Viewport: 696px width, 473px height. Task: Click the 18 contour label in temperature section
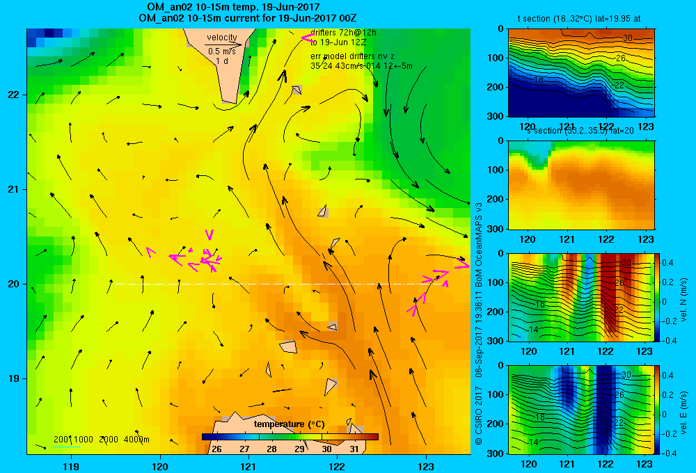tap(539, 80)
